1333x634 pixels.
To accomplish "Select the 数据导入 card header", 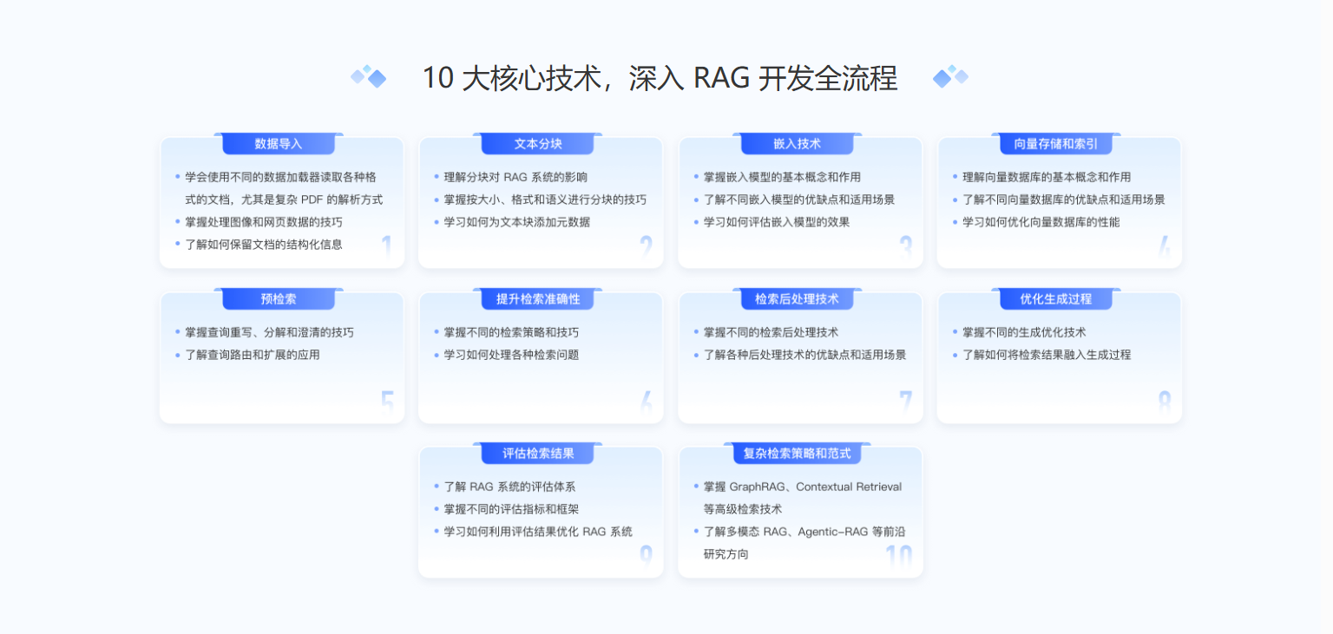I will pos(279,144).
